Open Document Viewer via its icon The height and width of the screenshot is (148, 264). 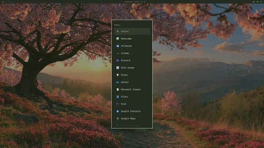118,90
